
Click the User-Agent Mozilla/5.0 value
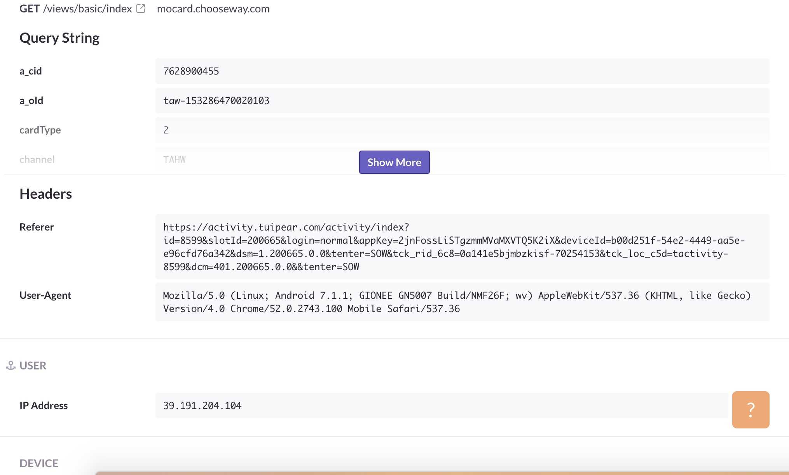click(462, 302)
